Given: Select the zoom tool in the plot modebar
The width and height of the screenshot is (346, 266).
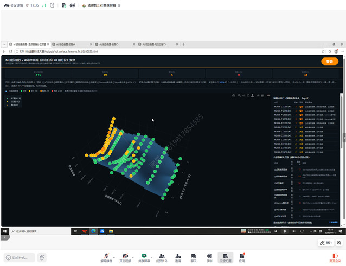Looking at the screenshot, I should click(239, 95).
